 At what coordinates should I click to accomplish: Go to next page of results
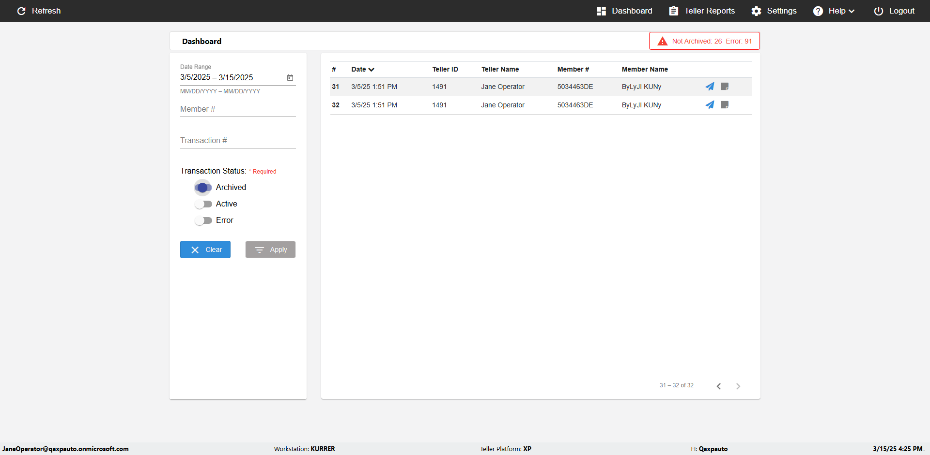(x=738, y=386)
